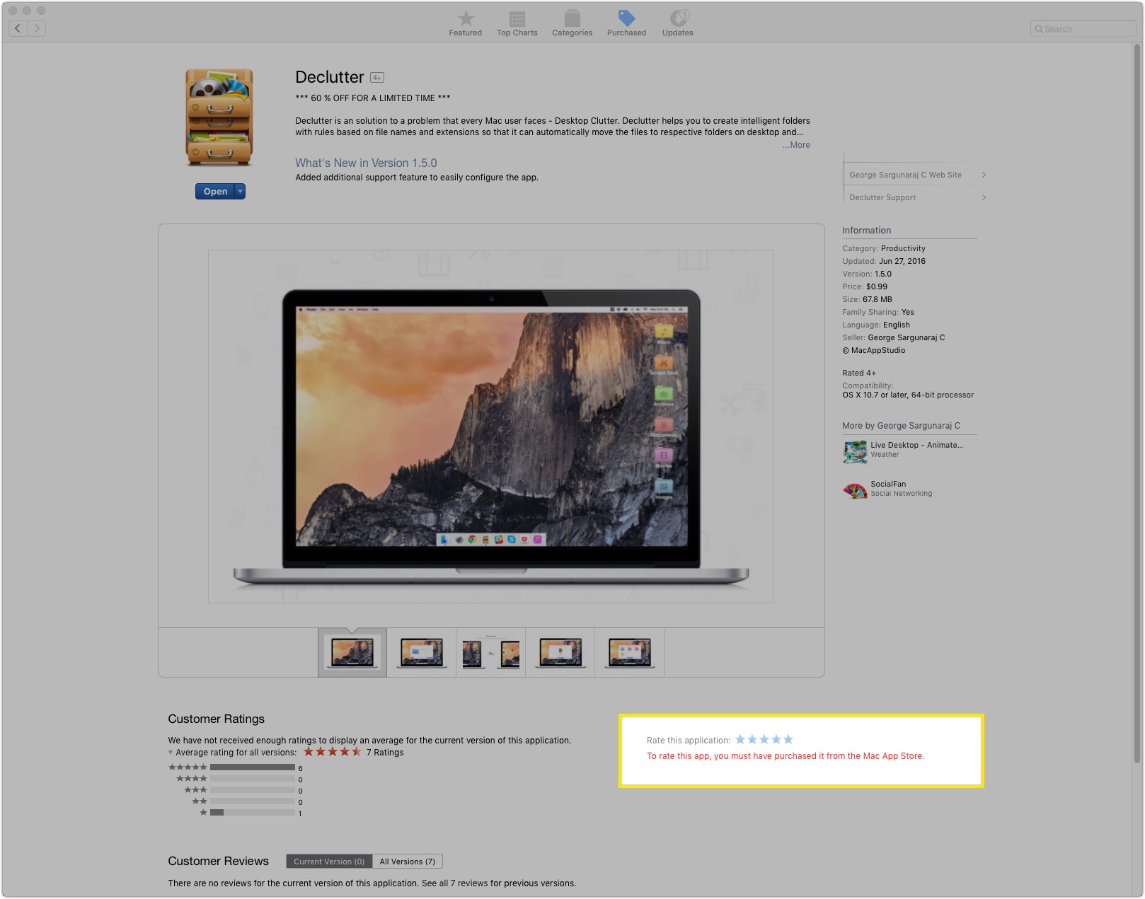The height and width of the screenshot is (899, 1145).
Task: Select the first desktop screenshot thumbnail
Action: click(352, 652)
